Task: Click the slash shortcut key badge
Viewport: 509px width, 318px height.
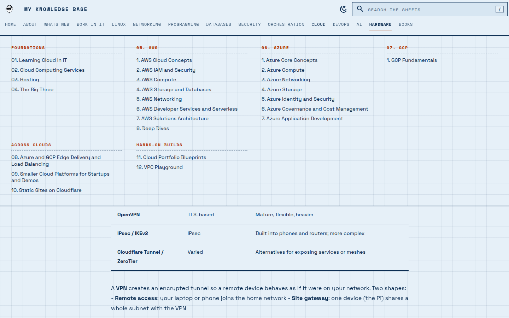Action: click(x=499, y=10)
